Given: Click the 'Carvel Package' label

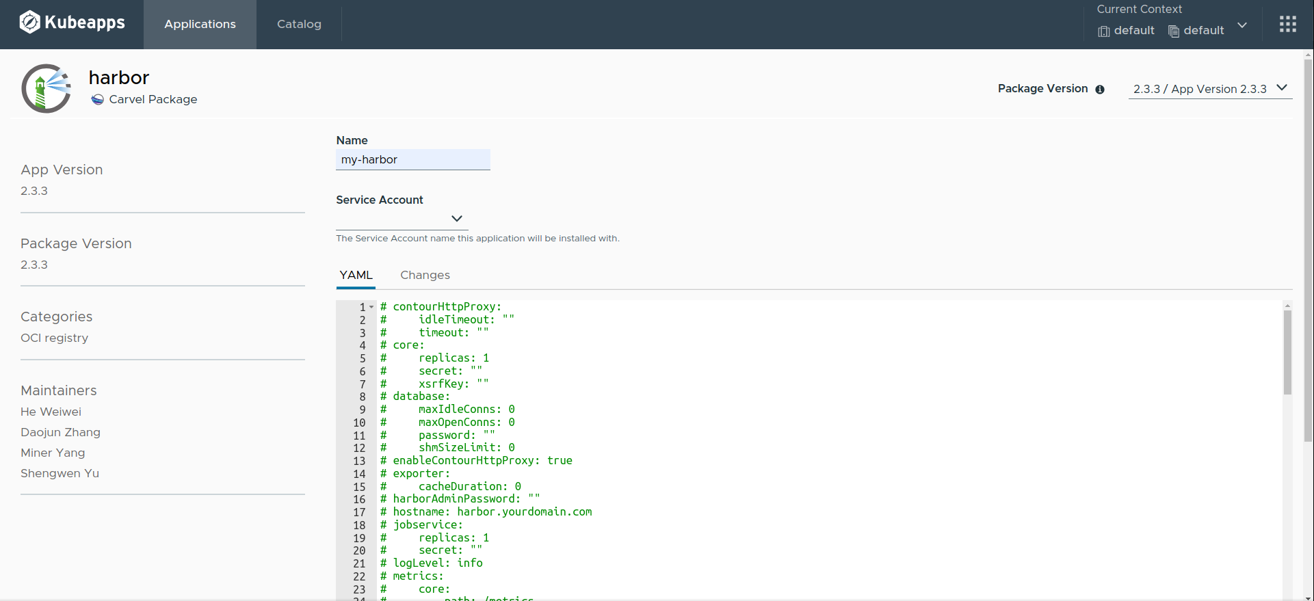Looking at the screenshot, I should pyautogui.click(x=153, y=99).
